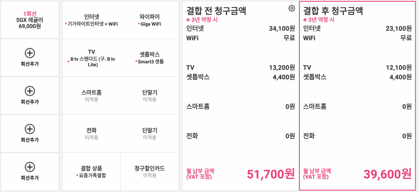The width and height of the screenshot is (419, 192).
Task: Click the third 회선추가 plus icon
Action: [30, 129]
